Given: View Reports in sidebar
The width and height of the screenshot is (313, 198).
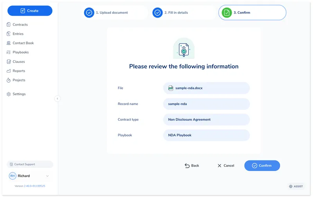Looking at the screenshot, I should (x=19, y=71).
